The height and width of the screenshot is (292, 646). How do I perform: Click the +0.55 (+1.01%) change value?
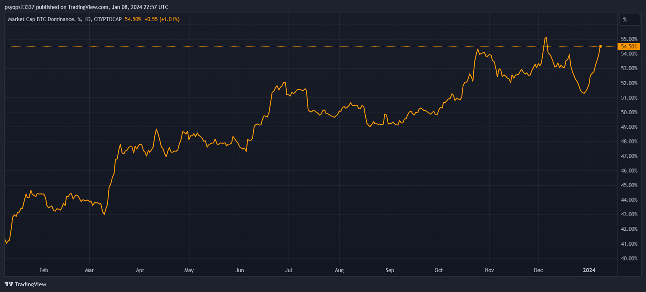pyautogui.click(x=162, y=19)
